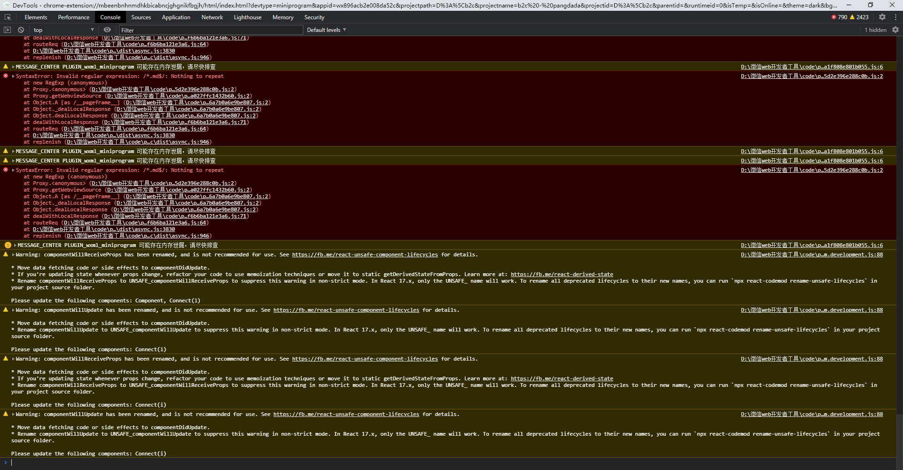Go to the Sources tab
The image size is (903, 470).
tap(141, 17)
